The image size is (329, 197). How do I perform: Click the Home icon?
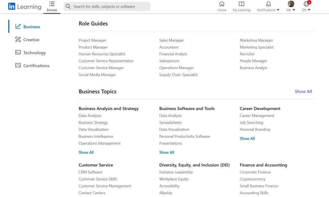[x=222, y=4]
